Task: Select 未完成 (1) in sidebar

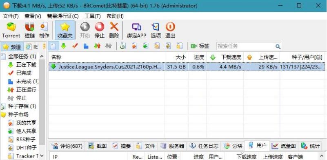Action: tap(27, 81)
